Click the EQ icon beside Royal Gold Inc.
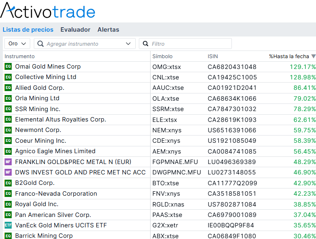This screenshot has width=316, height=239. click(8, 204)
